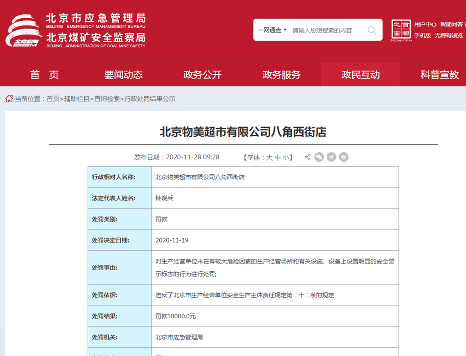
Task: Click the legal basis text 违反了北京市生产经营单位
Action: (x=244, y=295)
